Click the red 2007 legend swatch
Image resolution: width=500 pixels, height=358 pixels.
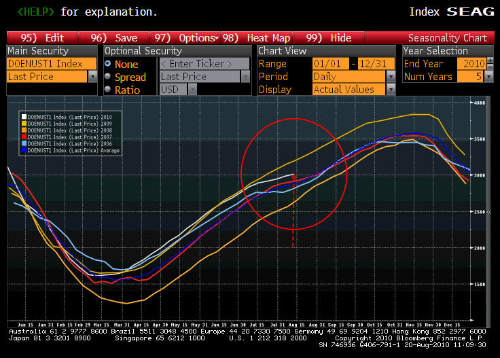(22, 137)
